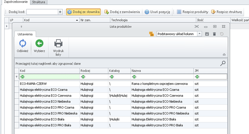Delete column layout with trash icon

click(x=214, y=34)
